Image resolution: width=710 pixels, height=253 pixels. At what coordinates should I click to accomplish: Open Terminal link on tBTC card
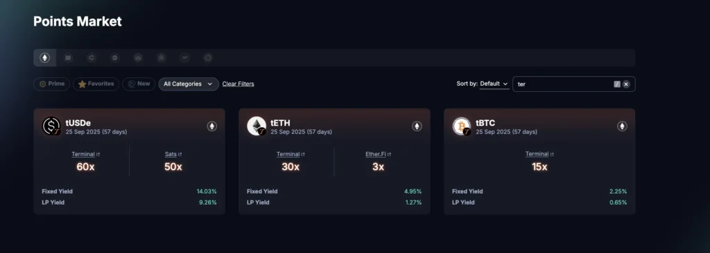point(539,154)
